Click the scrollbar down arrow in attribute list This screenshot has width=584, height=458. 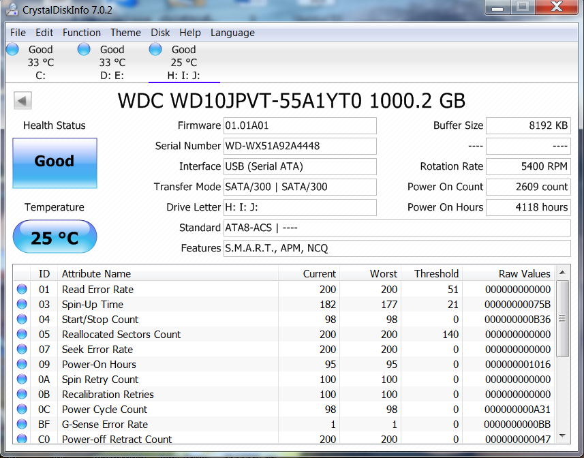click(x=562, y=436)
